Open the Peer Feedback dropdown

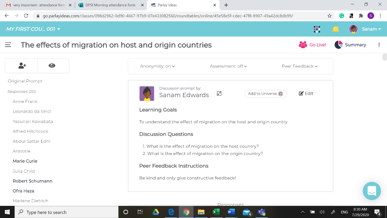click(x=299, y=66)
